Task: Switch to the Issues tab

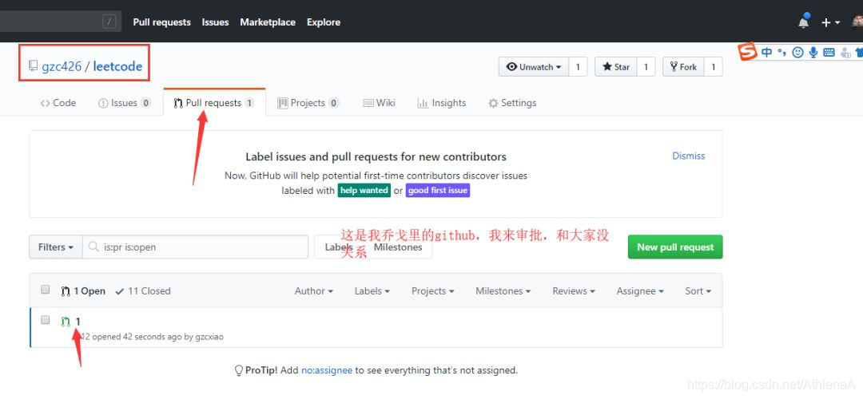Action: 125,103
